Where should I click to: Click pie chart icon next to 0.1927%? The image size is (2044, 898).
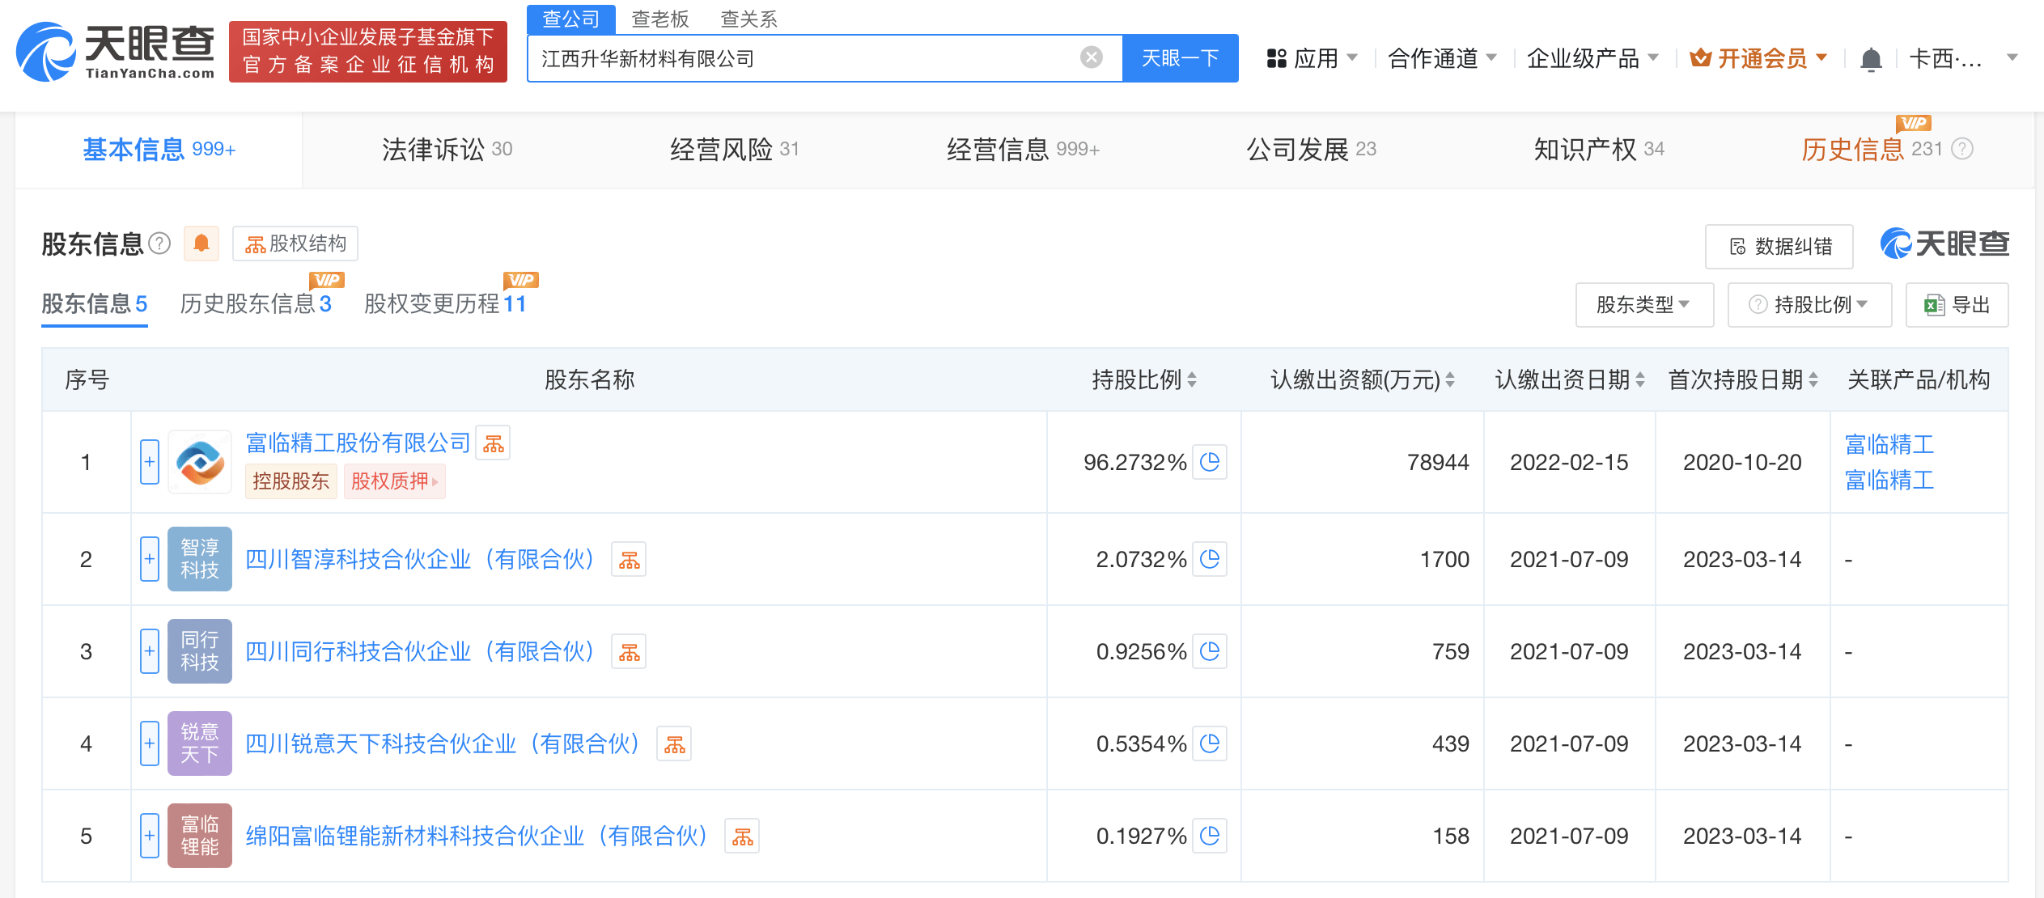coord(1210,836)
